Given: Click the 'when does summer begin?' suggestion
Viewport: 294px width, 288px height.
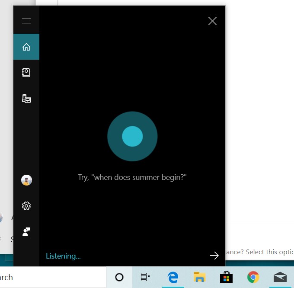Looking at the screenshot, I should tap(132, 177).
